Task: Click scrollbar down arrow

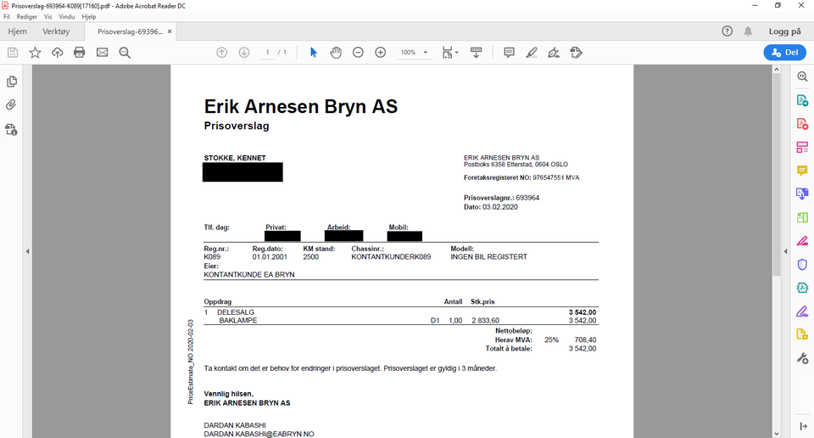Action: [x=777, y=433]
